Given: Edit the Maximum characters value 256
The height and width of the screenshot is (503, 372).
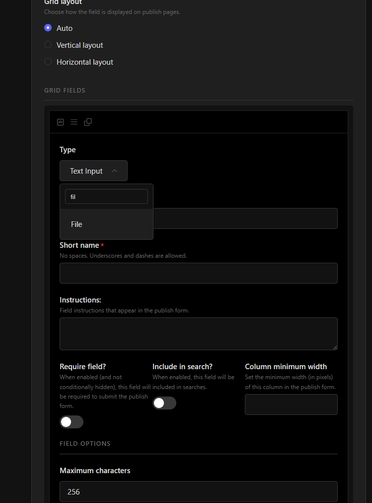Looking at the screenshot, I should [198, 492].
